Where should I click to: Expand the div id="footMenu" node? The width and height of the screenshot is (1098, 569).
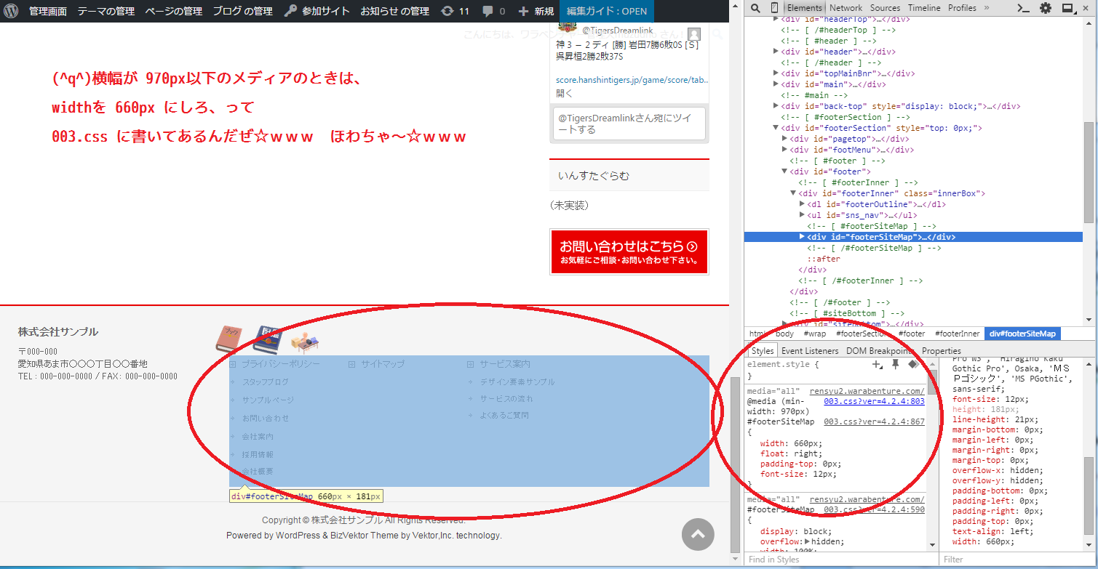click(784, 150)
